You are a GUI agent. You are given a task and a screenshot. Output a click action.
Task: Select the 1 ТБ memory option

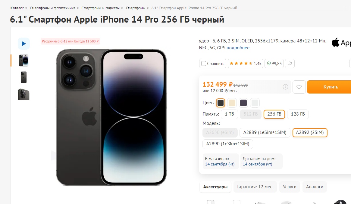coord(230,114)
